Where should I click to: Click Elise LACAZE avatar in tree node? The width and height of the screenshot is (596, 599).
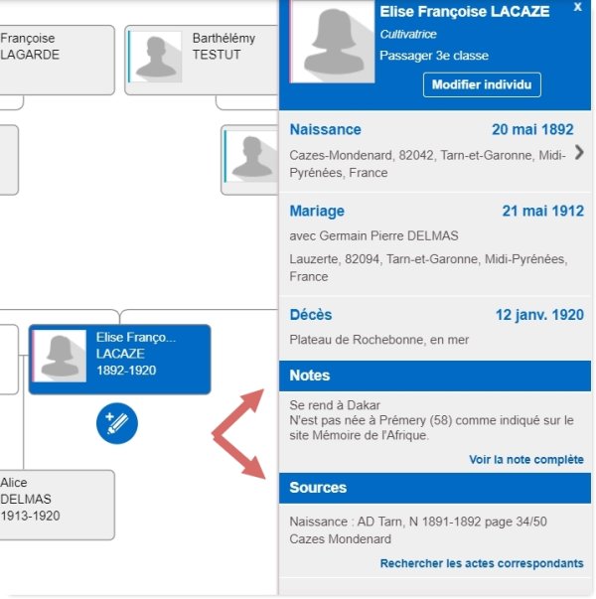click(61, 355)
